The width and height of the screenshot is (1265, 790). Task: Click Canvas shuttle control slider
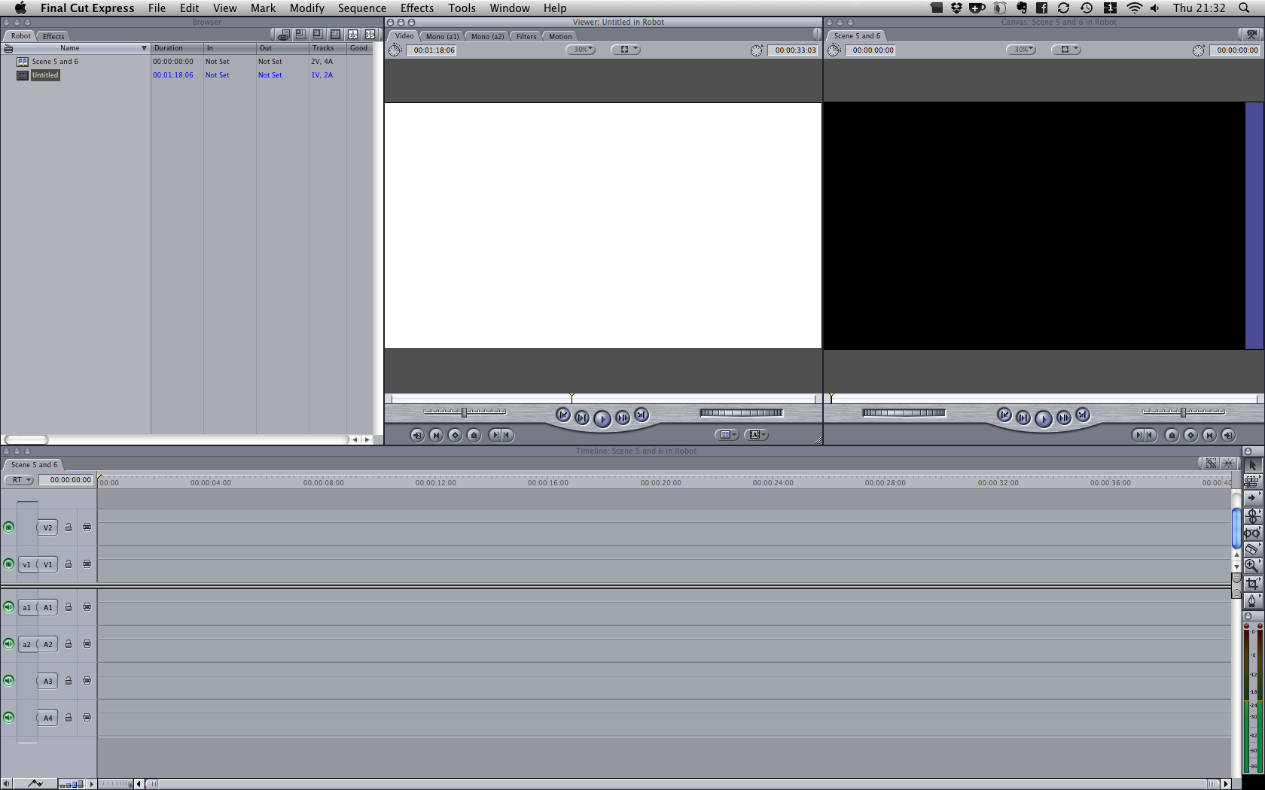[x=1184, y=412]
